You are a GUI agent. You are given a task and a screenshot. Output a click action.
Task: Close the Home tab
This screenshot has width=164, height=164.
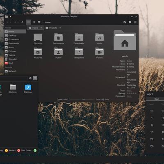pyautogui.click(x=41, y=28)
